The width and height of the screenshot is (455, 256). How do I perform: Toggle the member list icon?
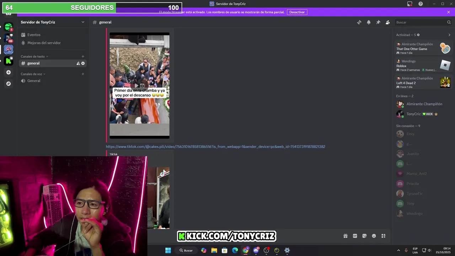pyautogui.click(x=388, y=22)
